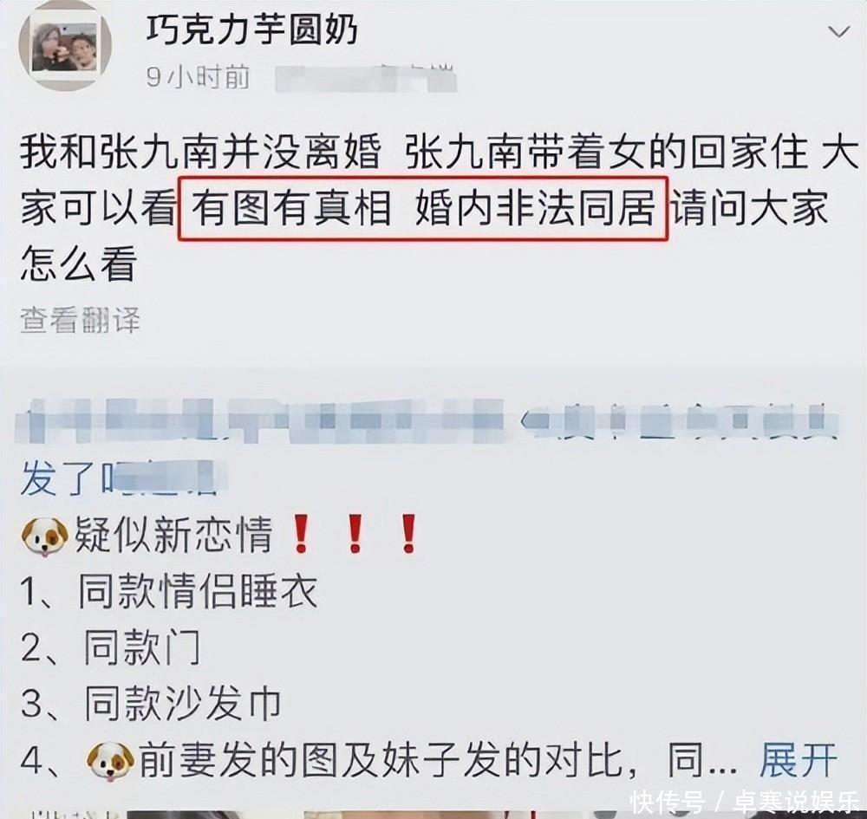The width and height of the screenshot is (867, 819).
Task: Open the post options chevron at top right
Action: click(x=838, y=33)
